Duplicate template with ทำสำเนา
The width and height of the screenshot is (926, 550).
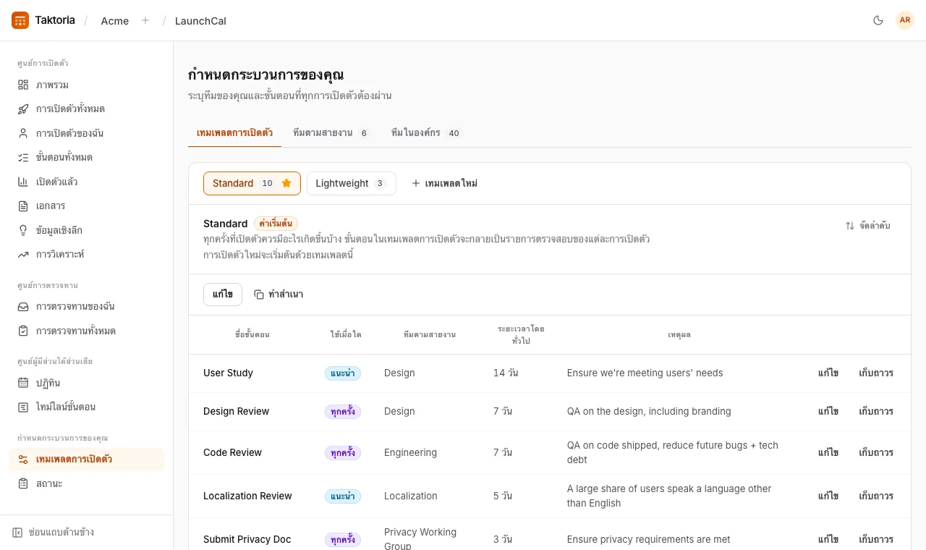click(x=279, y=295)
